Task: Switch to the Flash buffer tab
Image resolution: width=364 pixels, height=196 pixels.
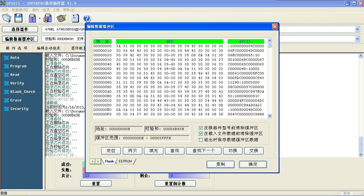Action: pos(109,161)
